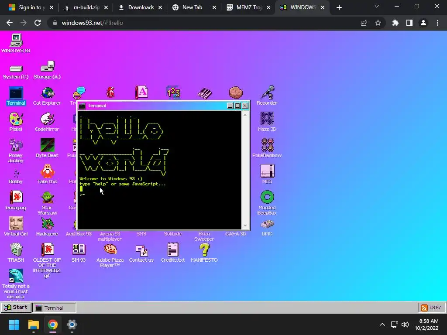Click the volume speaker tray icon

pos(405,325)
